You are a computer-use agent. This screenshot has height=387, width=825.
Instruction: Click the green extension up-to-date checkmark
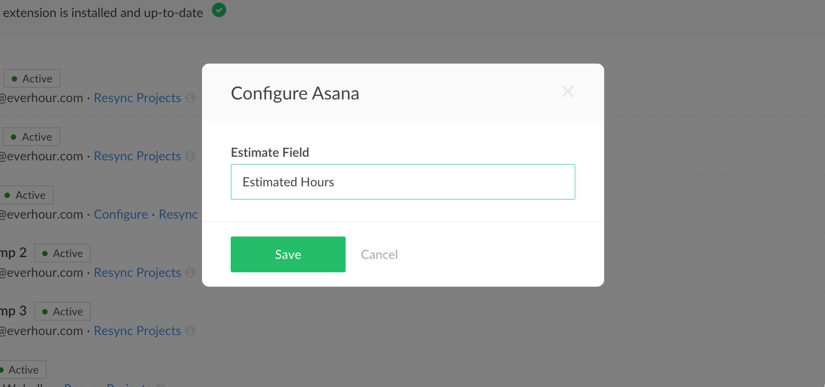point(219,10)
